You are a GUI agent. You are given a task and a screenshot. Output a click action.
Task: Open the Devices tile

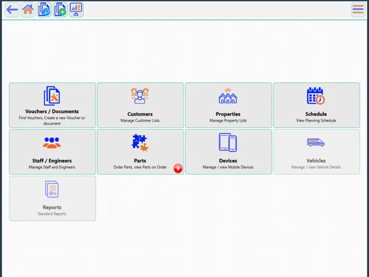228,152
